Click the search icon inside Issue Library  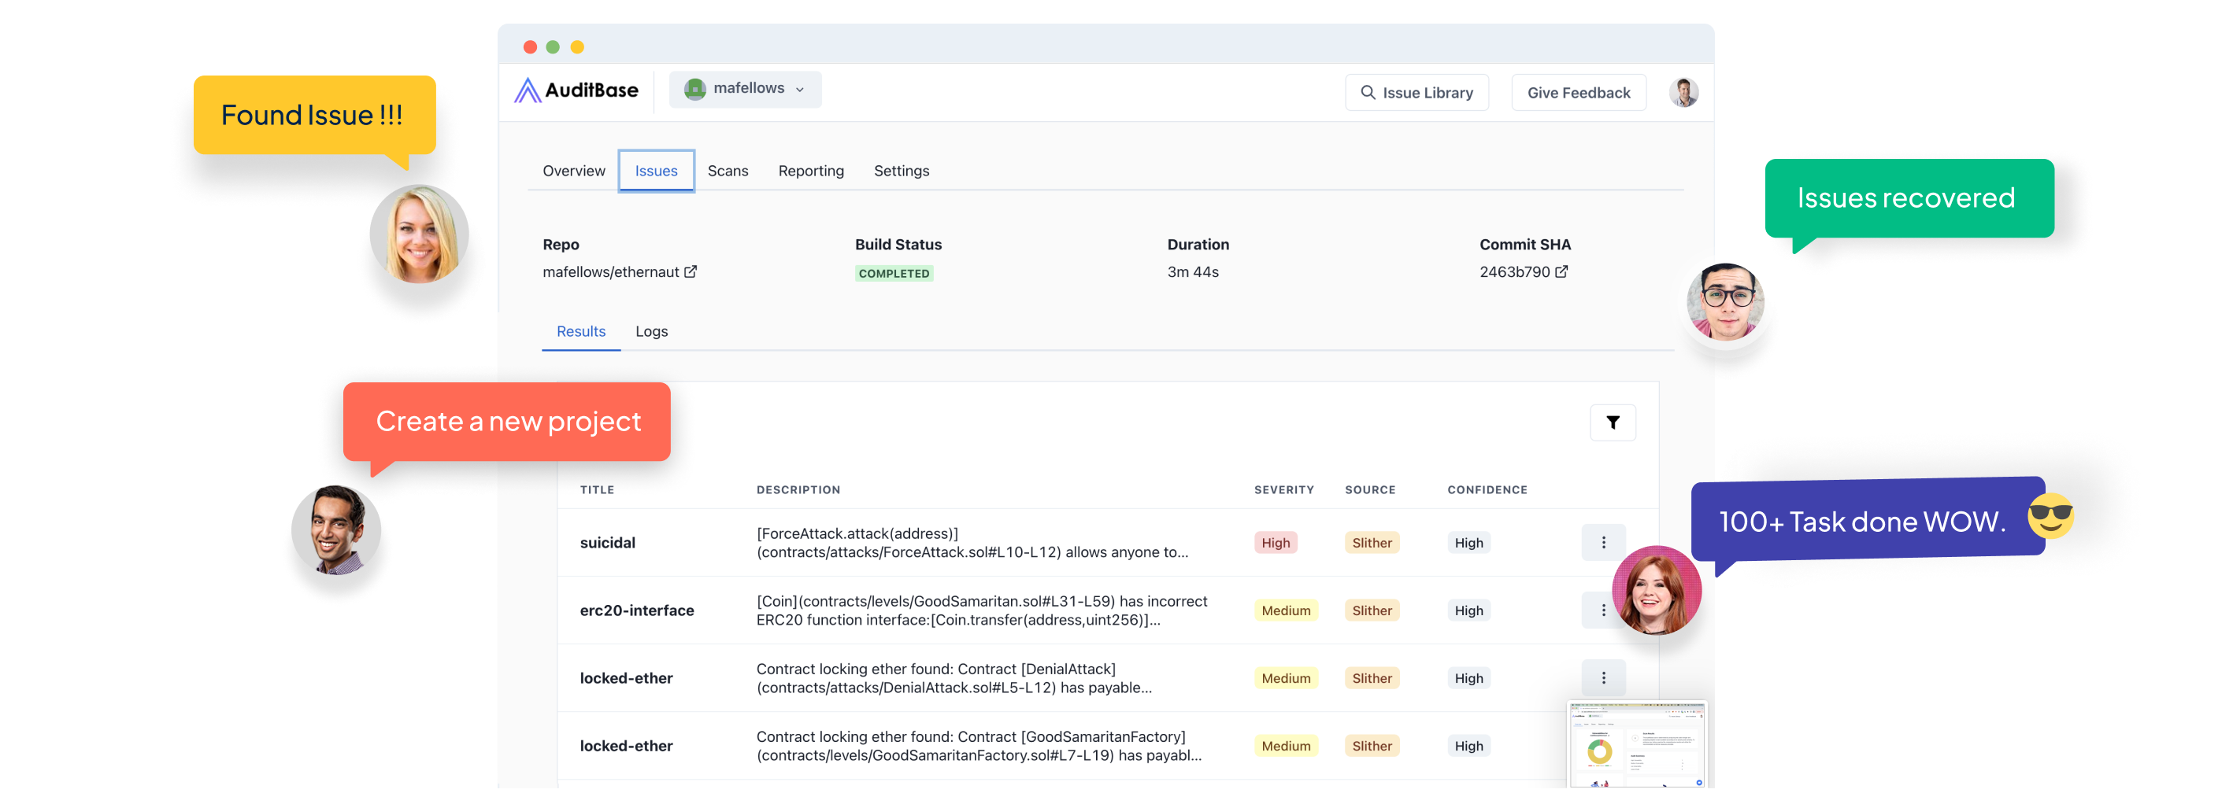pyautogui.click(x=1368, y=92)
